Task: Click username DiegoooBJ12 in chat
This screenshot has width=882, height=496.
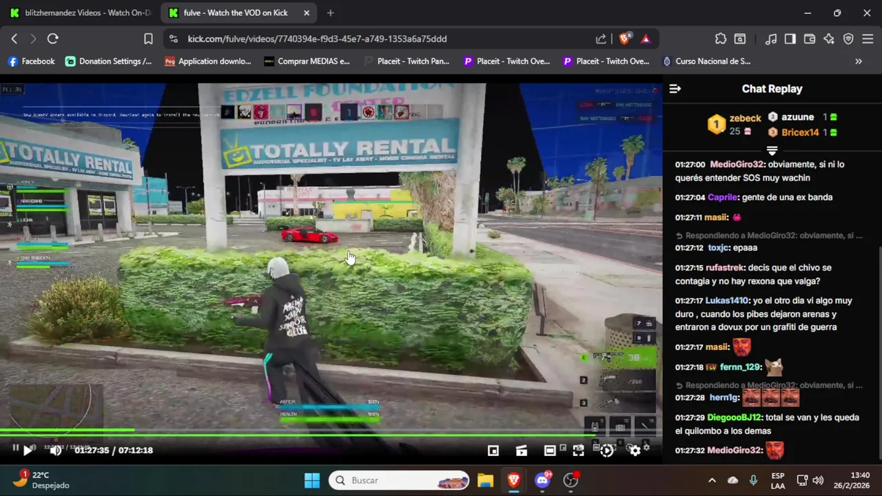Action: tap(735, 418)
